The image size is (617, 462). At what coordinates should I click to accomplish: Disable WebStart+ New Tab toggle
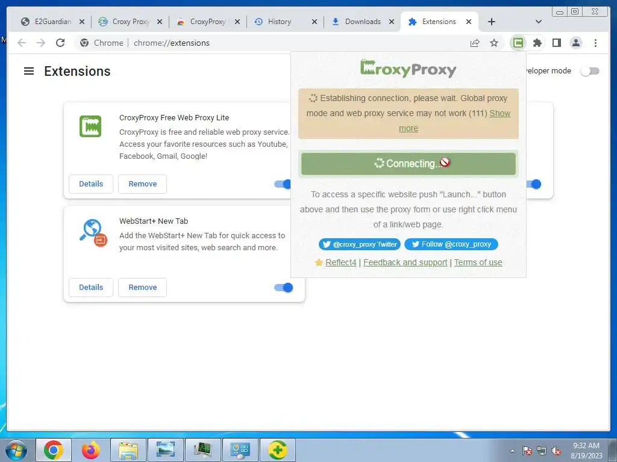[284, 288]
